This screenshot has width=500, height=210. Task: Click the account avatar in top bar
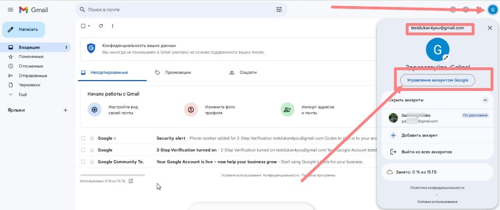coord(492,9)
